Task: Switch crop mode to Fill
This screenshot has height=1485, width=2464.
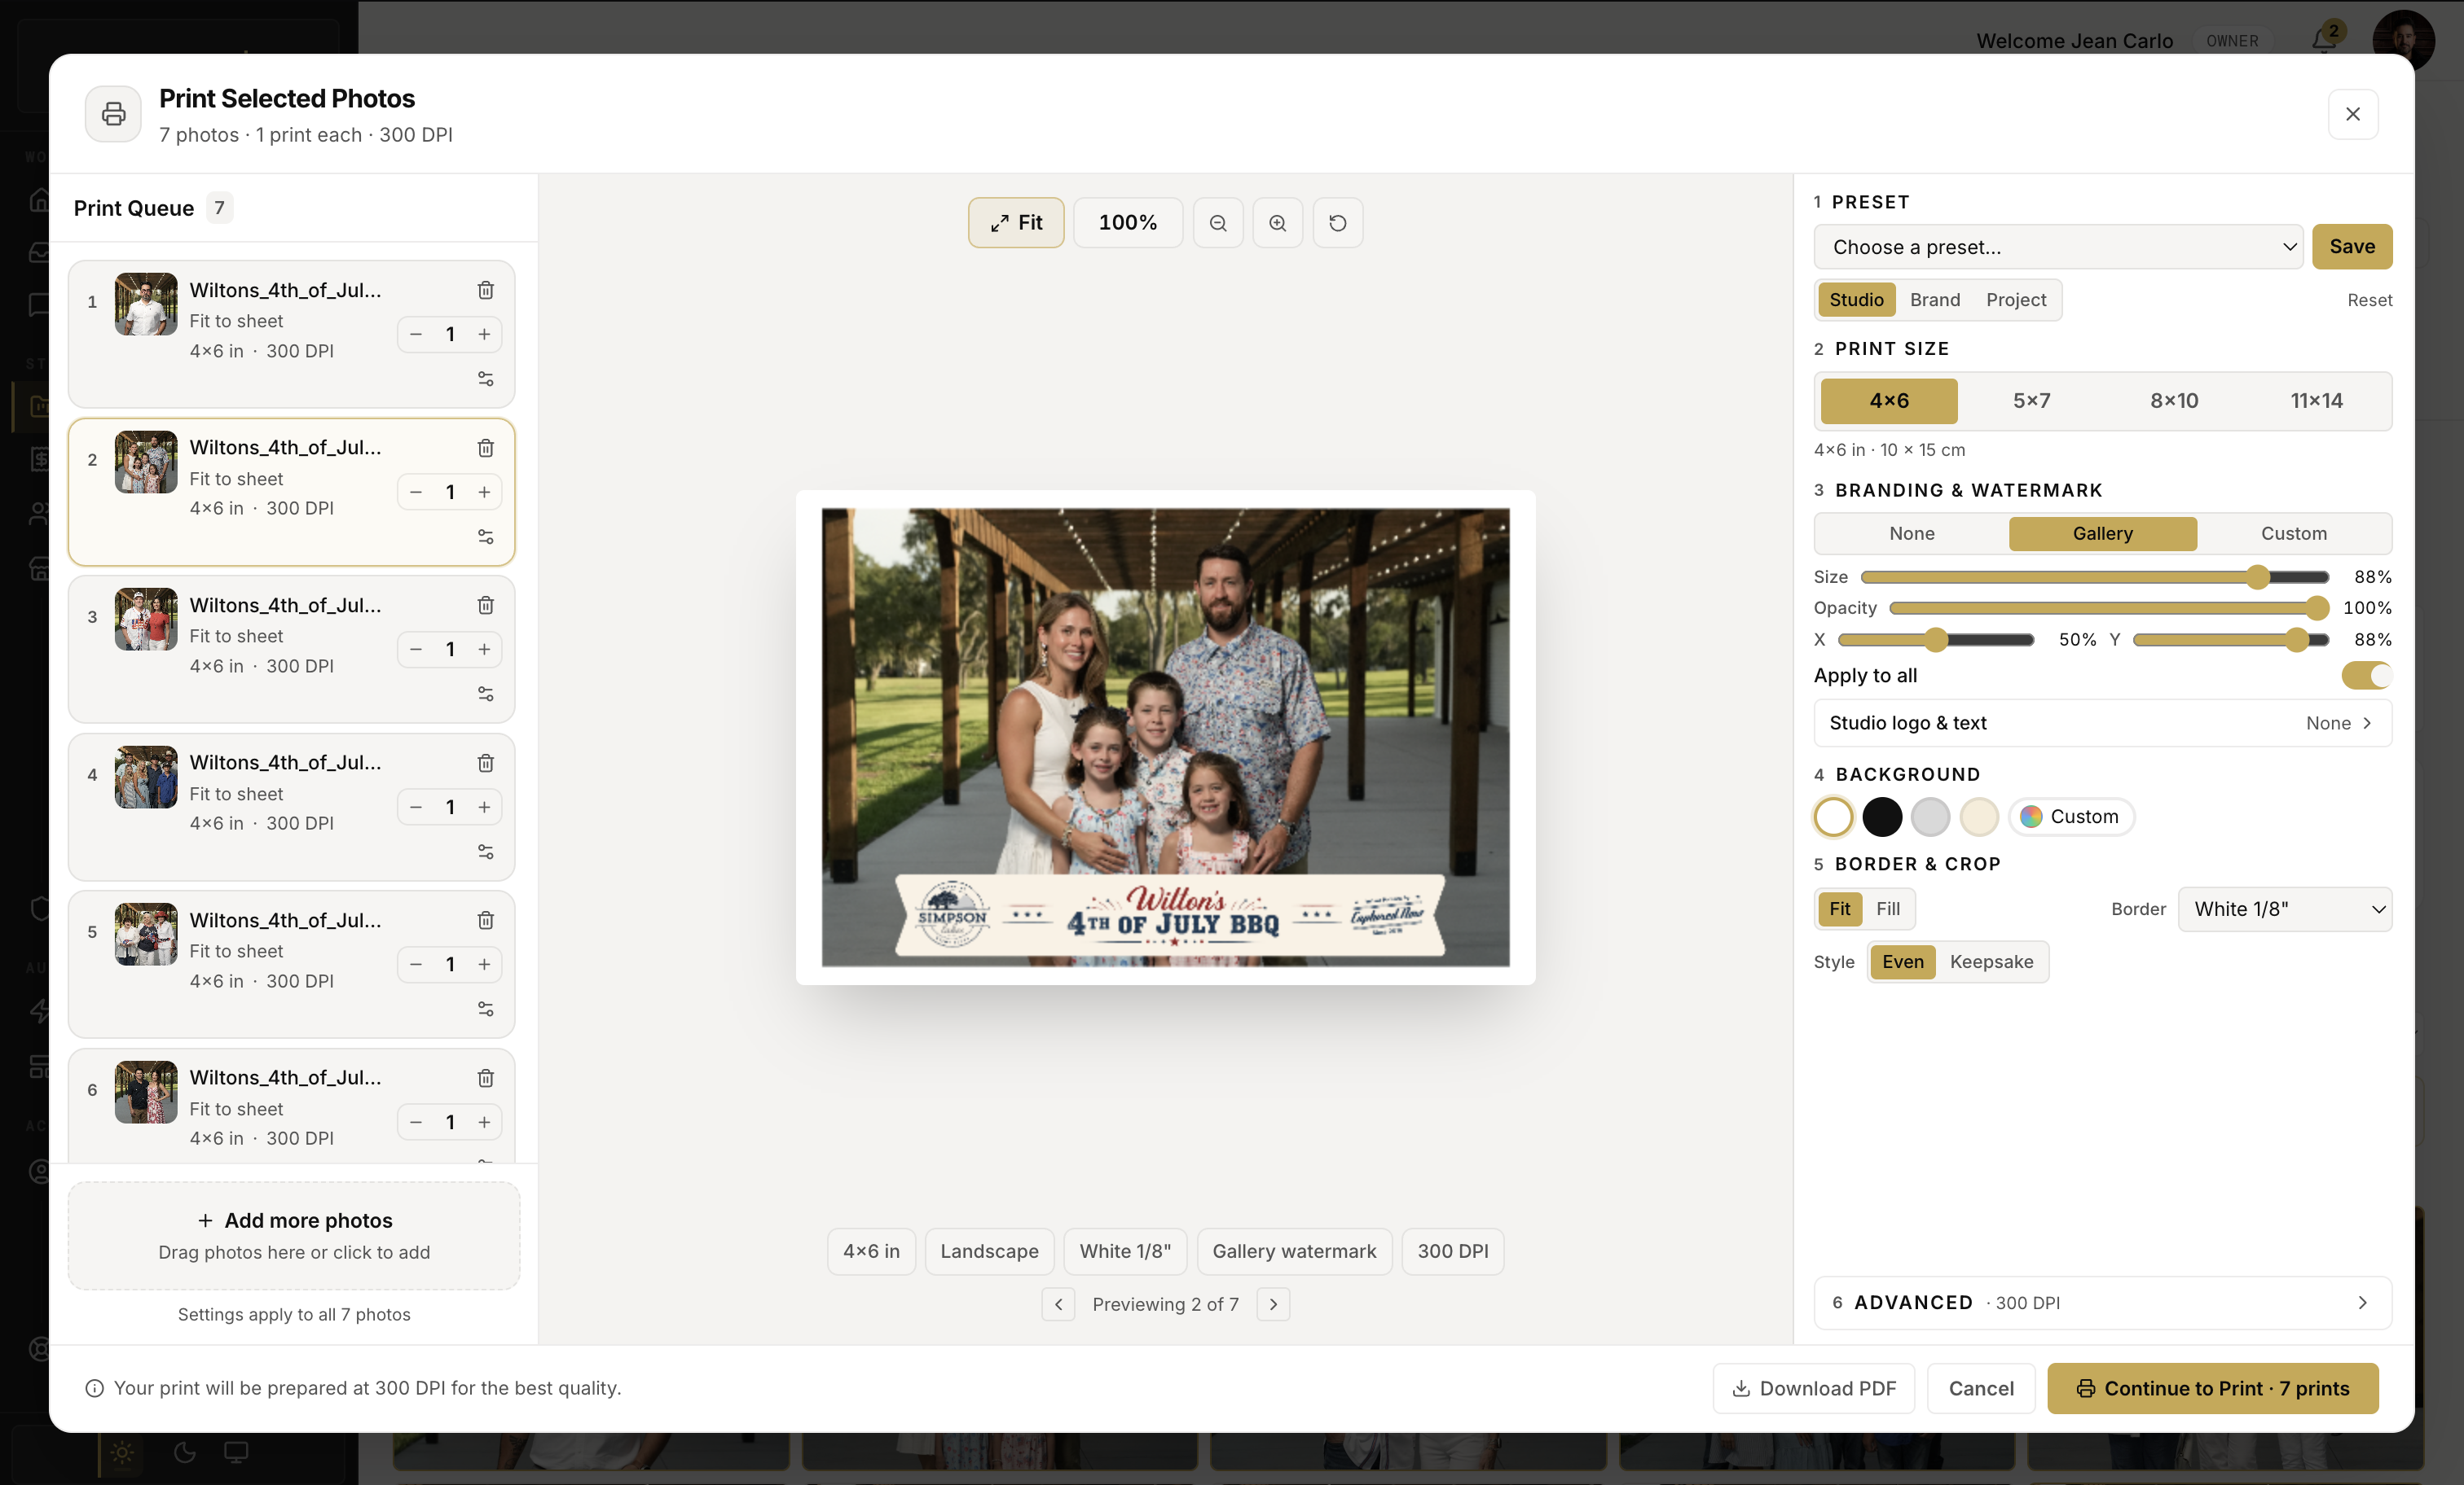Action: click(x=1888, y=909)
